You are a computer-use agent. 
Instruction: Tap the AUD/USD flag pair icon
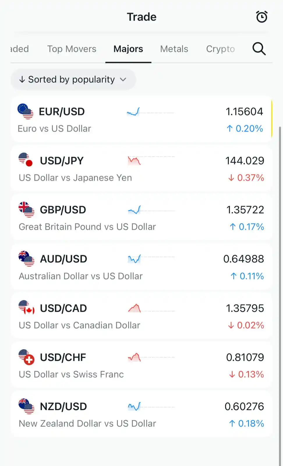[26, 259]
